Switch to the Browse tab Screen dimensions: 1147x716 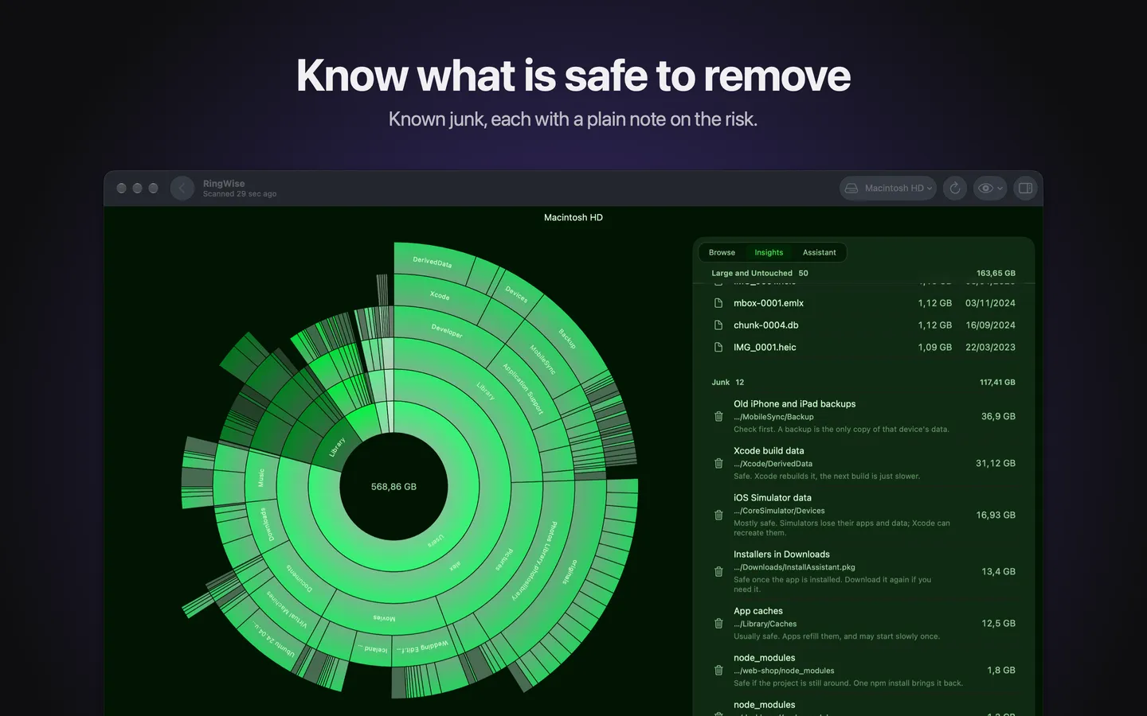pos(722,252)
